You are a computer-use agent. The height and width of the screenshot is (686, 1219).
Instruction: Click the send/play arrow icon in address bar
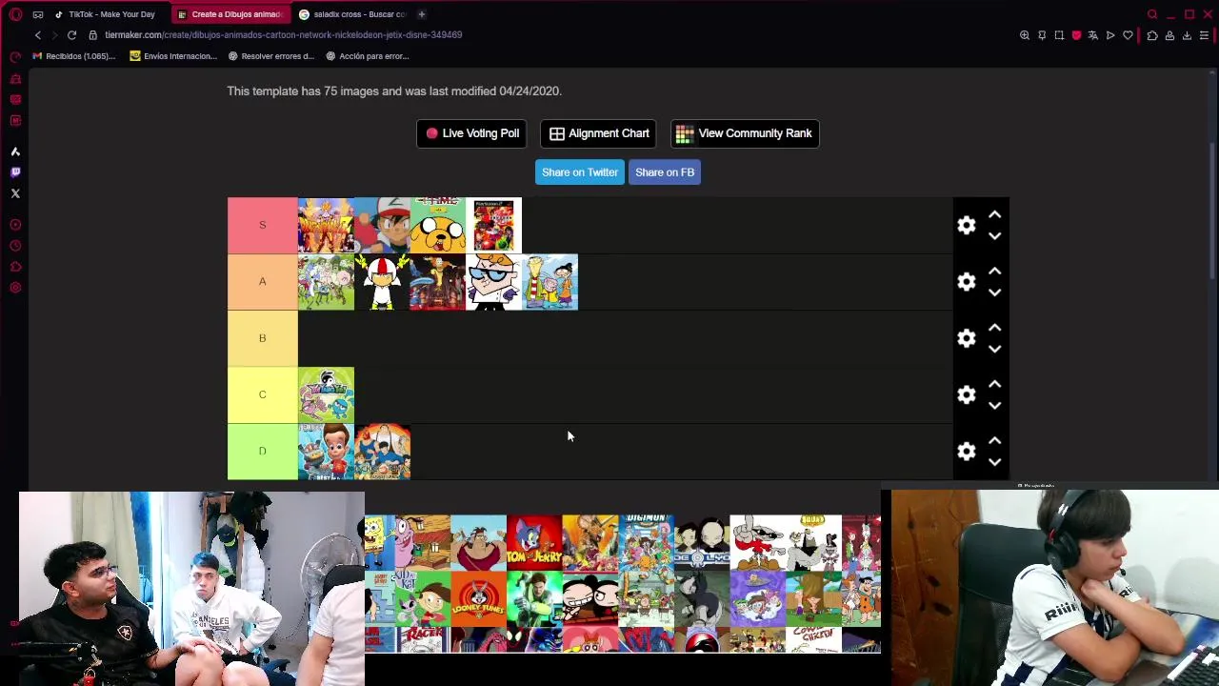pos(1110,35)
